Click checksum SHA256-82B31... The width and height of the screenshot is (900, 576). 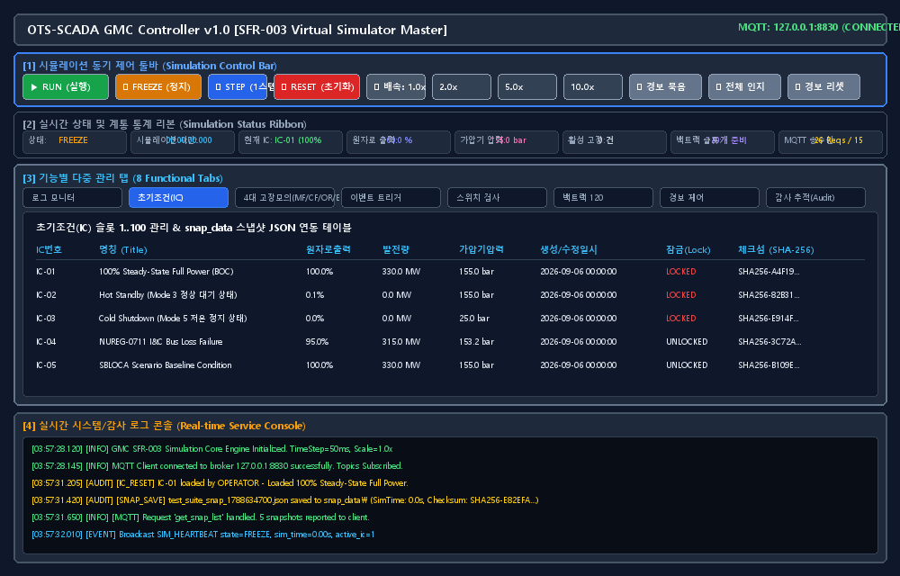[769, 295]
